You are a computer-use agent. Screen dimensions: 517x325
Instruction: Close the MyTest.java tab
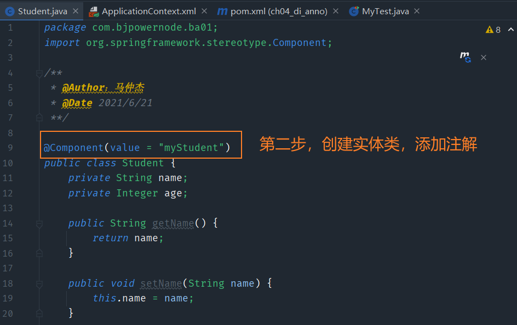click(x=417, y=11)
